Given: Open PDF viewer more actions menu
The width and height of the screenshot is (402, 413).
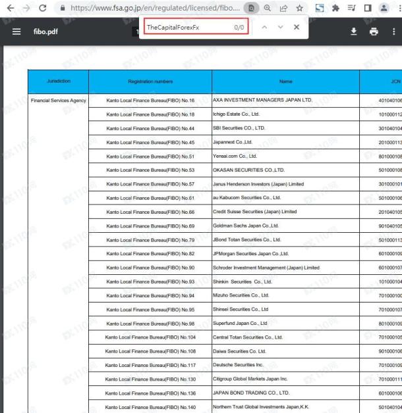Looking at the screenshot, I should [394, 32].
